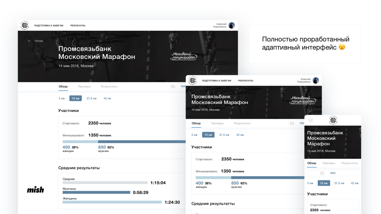Click the 850 мужчин figure in the desktop mockup
Viewport: 381px width, 214px height.
[x=106, y=149]
